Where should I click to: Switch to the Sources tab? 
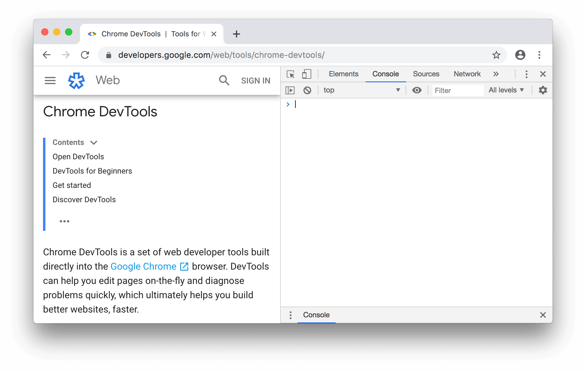click(x=426, y=74)
